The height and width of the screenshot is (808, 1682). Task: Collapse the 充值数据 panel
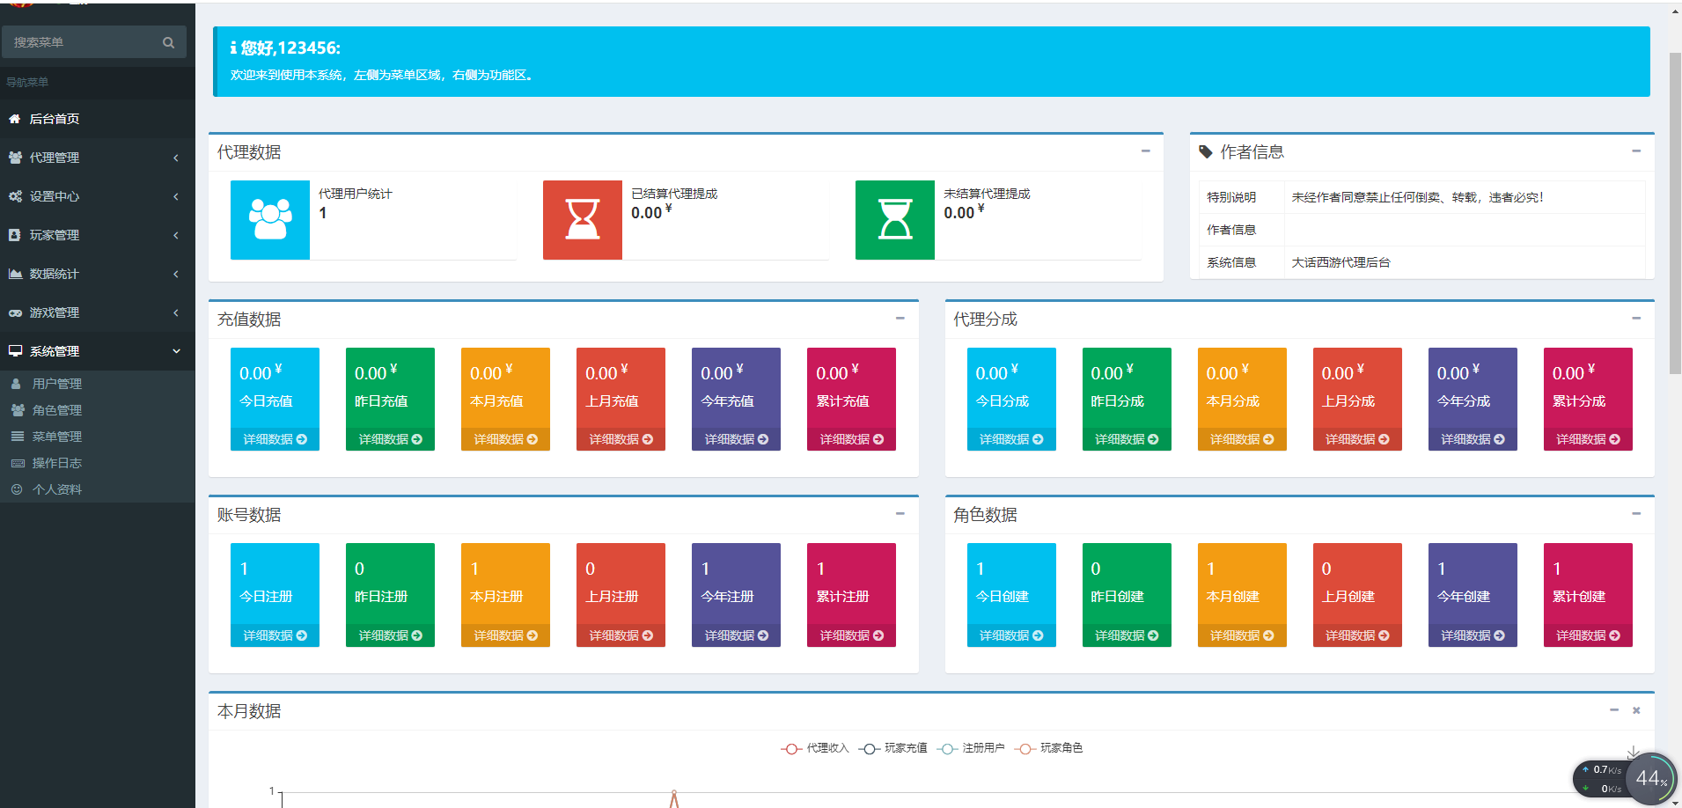click(900, 319)
